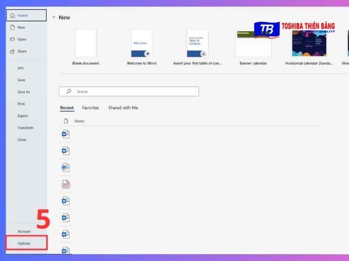Open the Banner calendar template
Screen dimensions: 349x261
pos(253,43)
